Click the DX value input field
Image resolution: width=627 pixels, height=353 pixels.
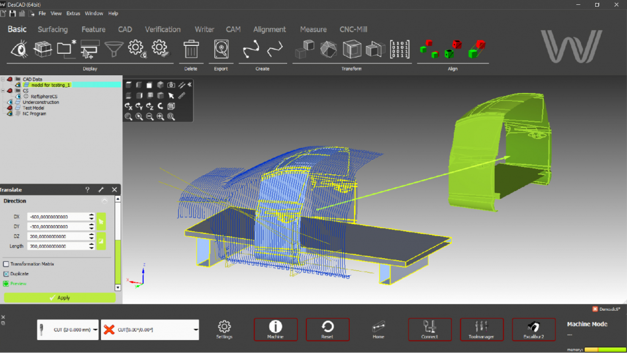pos(56,217)
